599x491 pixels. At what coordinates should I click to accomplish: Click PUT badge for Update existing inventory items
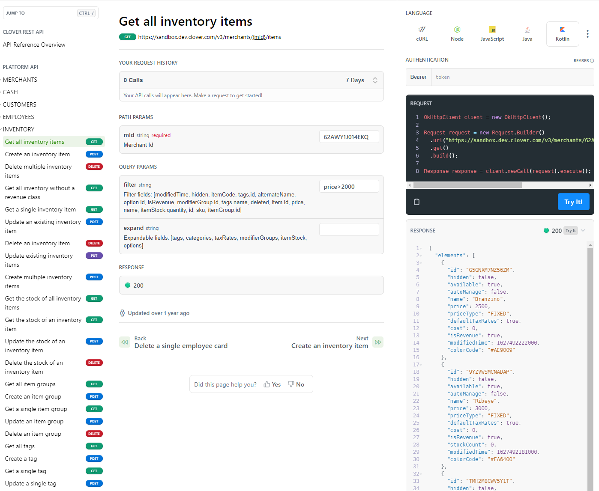pos(94,256)
